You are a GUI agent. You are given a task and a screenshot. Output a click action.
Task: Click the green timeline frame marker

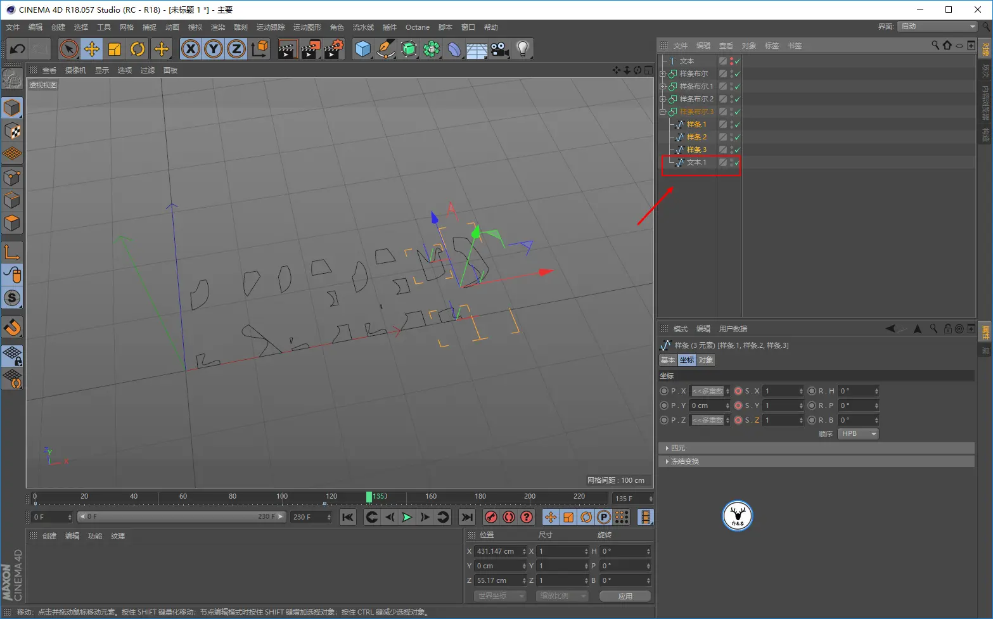click(x=369, y=497)
